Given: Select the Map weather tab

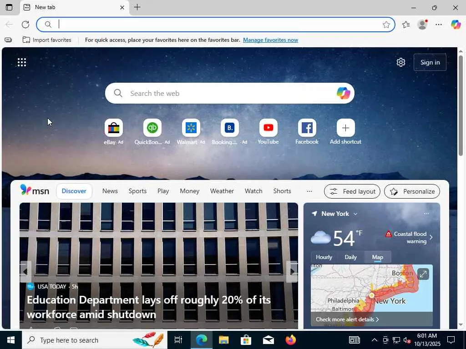Looking at the screenshot, I should pyautogui.click(x=377, y=257).
